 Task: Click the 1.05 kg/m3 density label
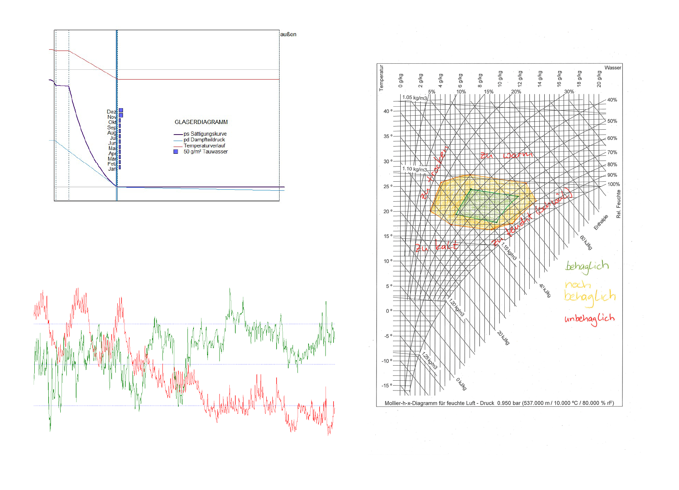pyautogui.click(x=415, y=98)
